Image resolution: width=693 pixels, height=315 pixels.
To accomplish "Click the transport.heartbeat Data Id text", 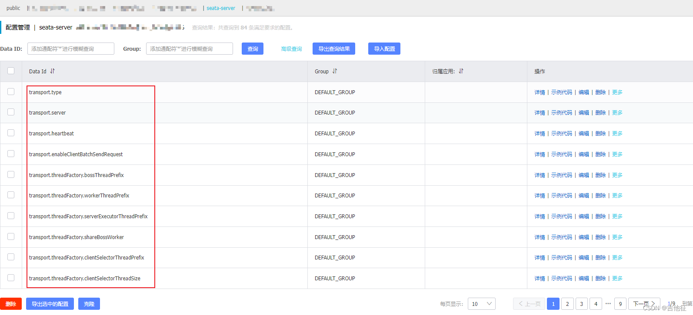I will tap(51, 133).
